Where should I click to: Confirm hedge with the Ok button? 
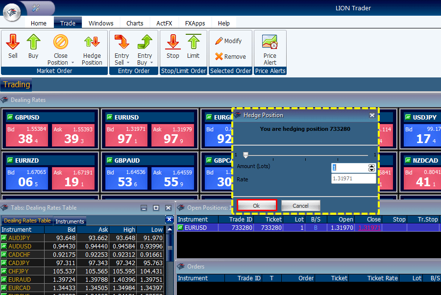coord(256,206)
